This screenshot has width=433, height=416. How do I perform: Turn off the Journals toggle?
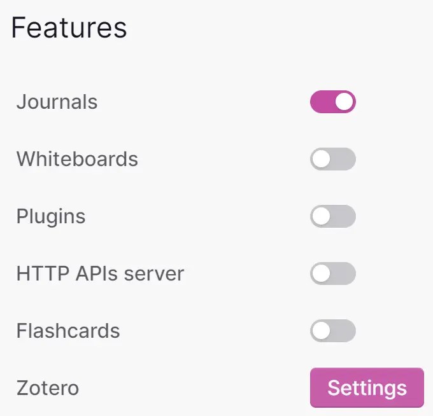pyautogui.click(x=332, y=102)
